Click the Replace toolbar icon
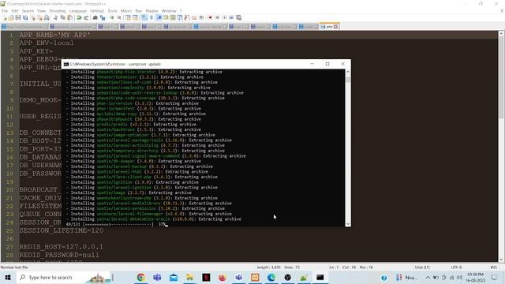 pyautogui.click(x=103, y=17)
